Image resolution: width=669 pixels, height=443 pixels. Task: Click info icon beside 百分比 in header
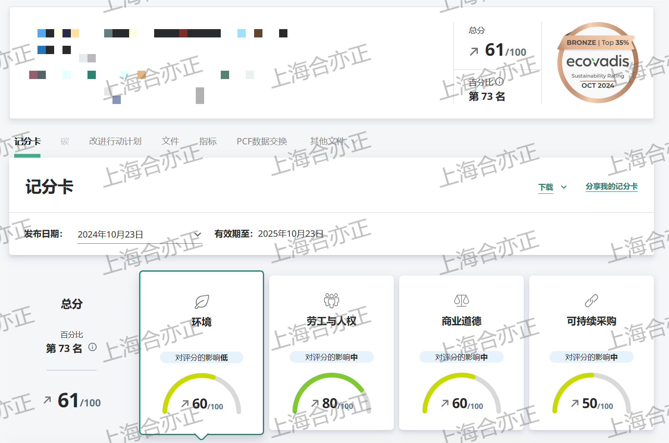tap(499, 82)
